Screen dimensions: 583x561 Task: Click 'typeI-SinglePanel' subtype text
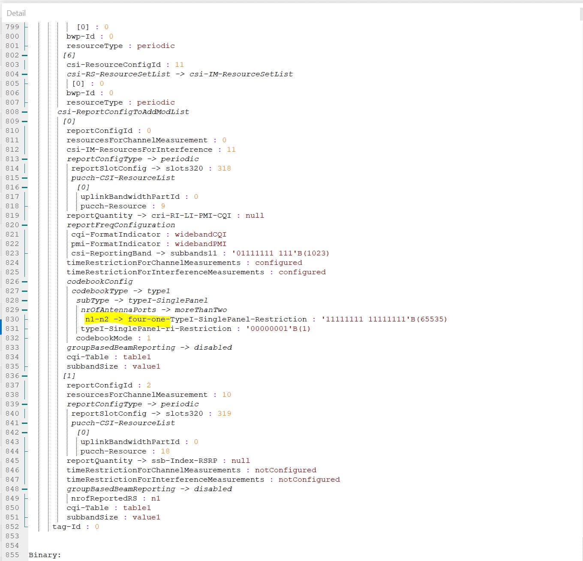click(x=168, y=300)
